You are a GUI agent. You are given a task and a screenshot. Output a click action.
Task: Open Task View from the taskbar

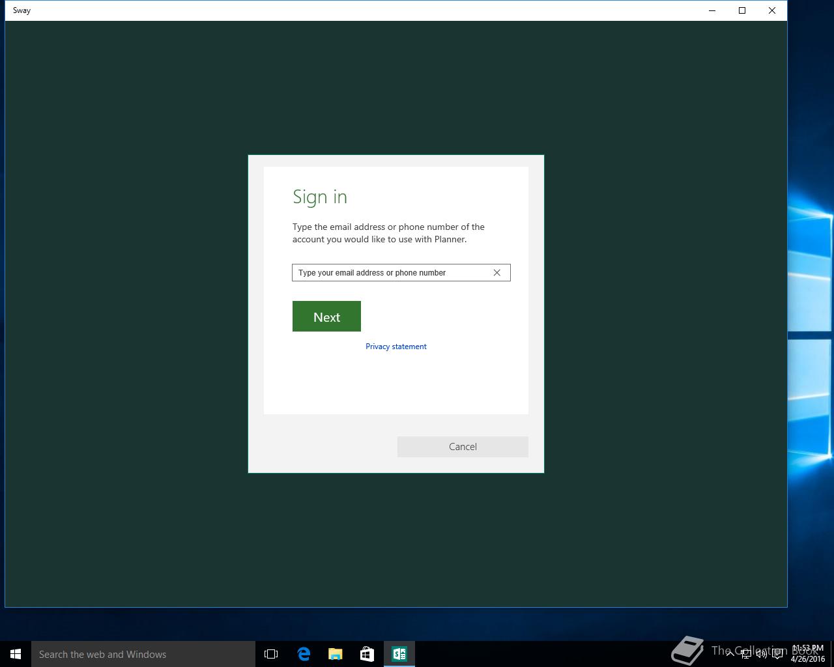(x=271, y=654)
